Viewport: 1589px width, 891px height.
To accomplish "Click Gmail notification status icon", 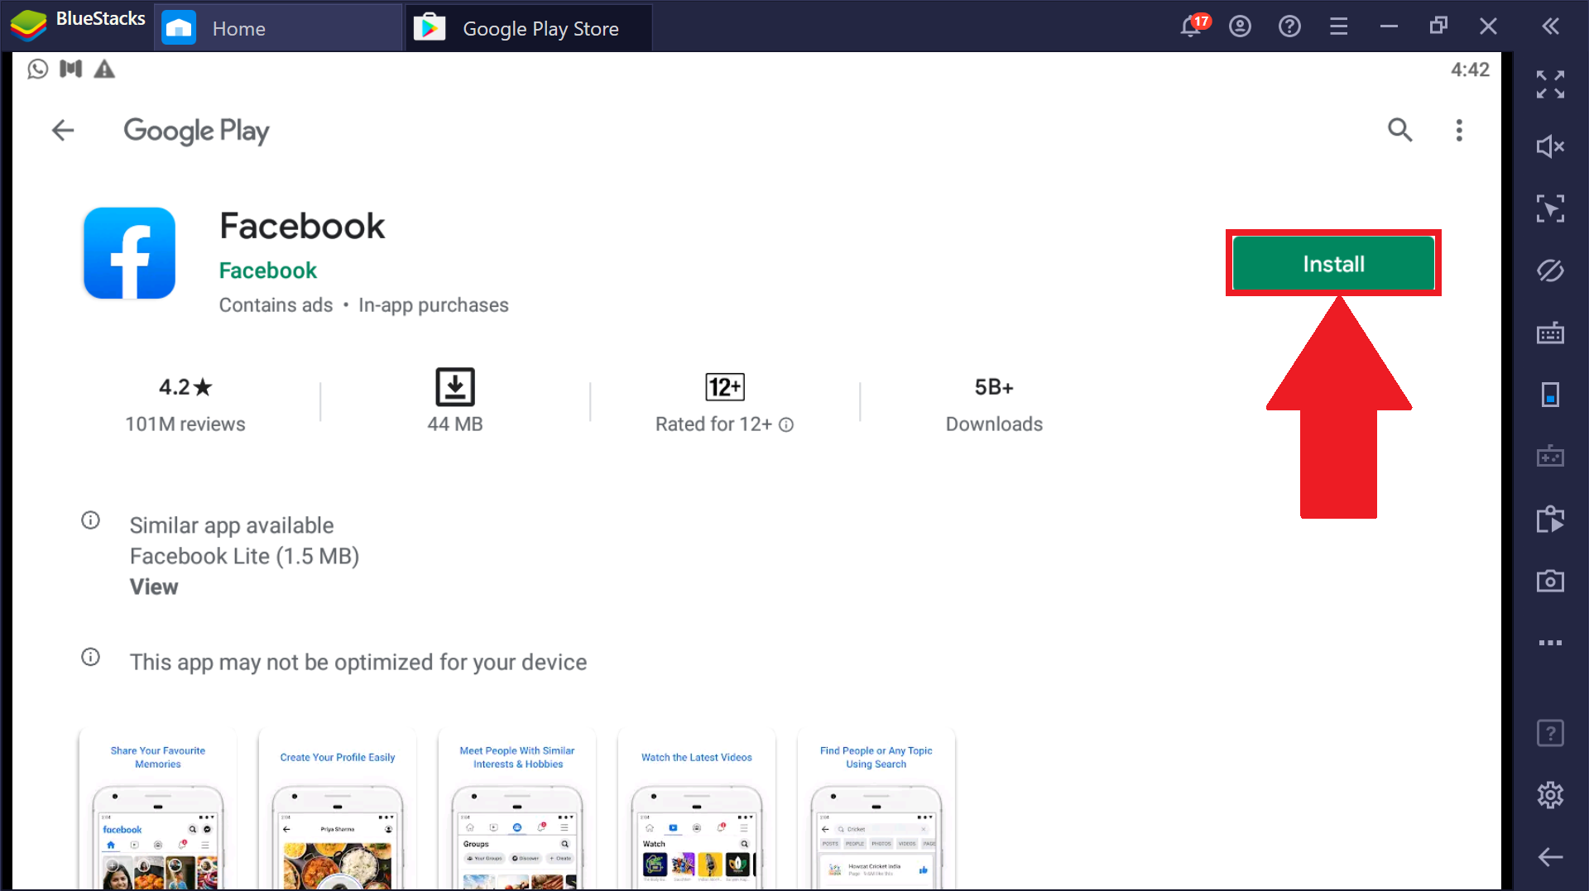I will 71,69.
